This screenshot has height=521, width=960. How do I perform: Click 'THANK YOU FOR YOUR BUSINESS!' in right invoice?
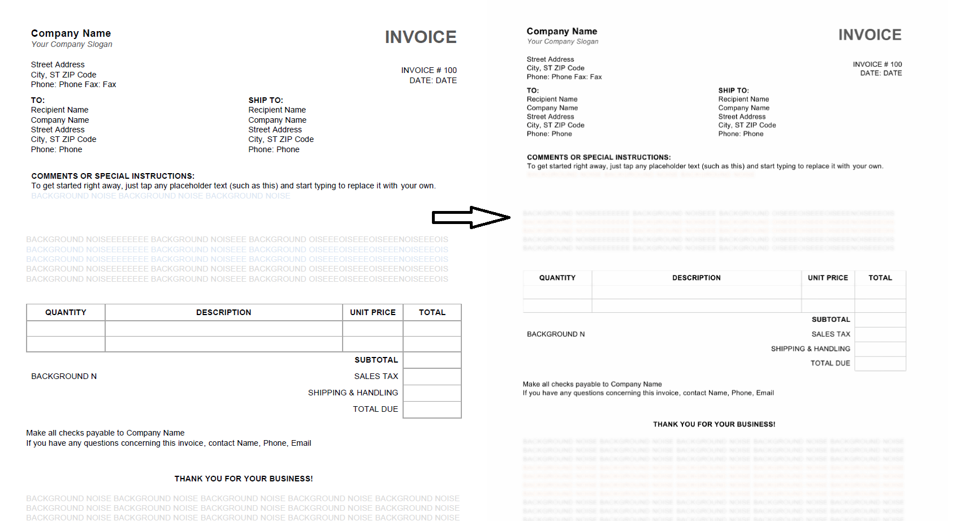714,424
